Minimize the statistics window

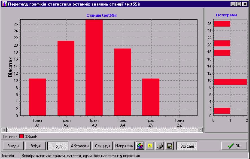(233, 4)
